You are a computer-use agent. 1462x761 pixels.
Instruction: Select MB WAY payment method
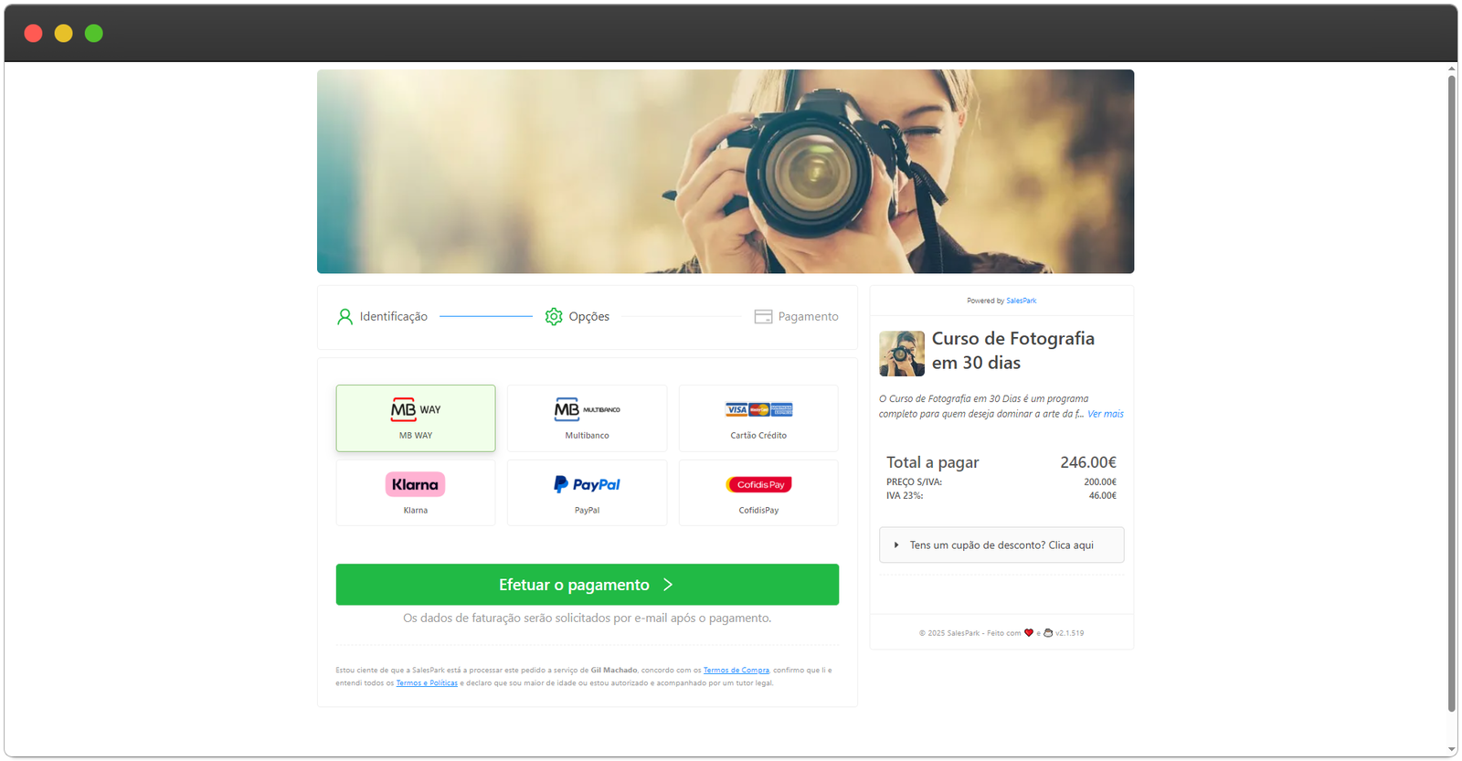pyautogui.click(x=416, y=418)
